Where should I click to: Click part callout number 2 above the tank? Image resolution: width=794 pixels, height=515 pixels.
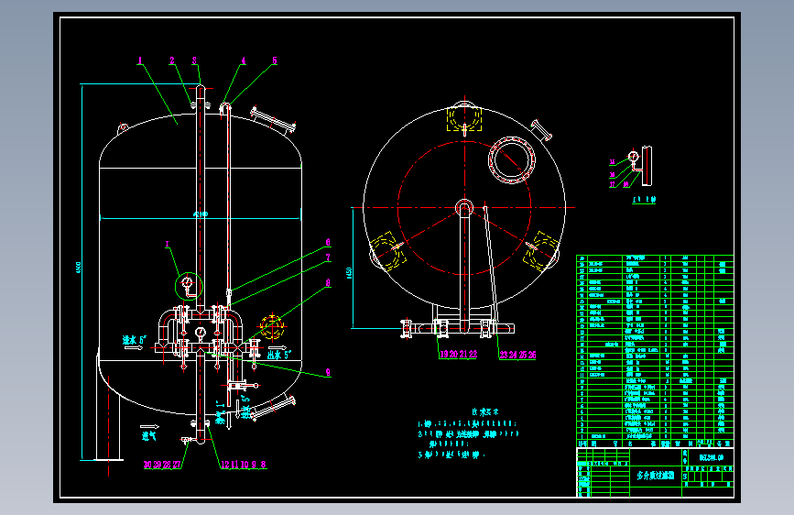click(172, 60)
